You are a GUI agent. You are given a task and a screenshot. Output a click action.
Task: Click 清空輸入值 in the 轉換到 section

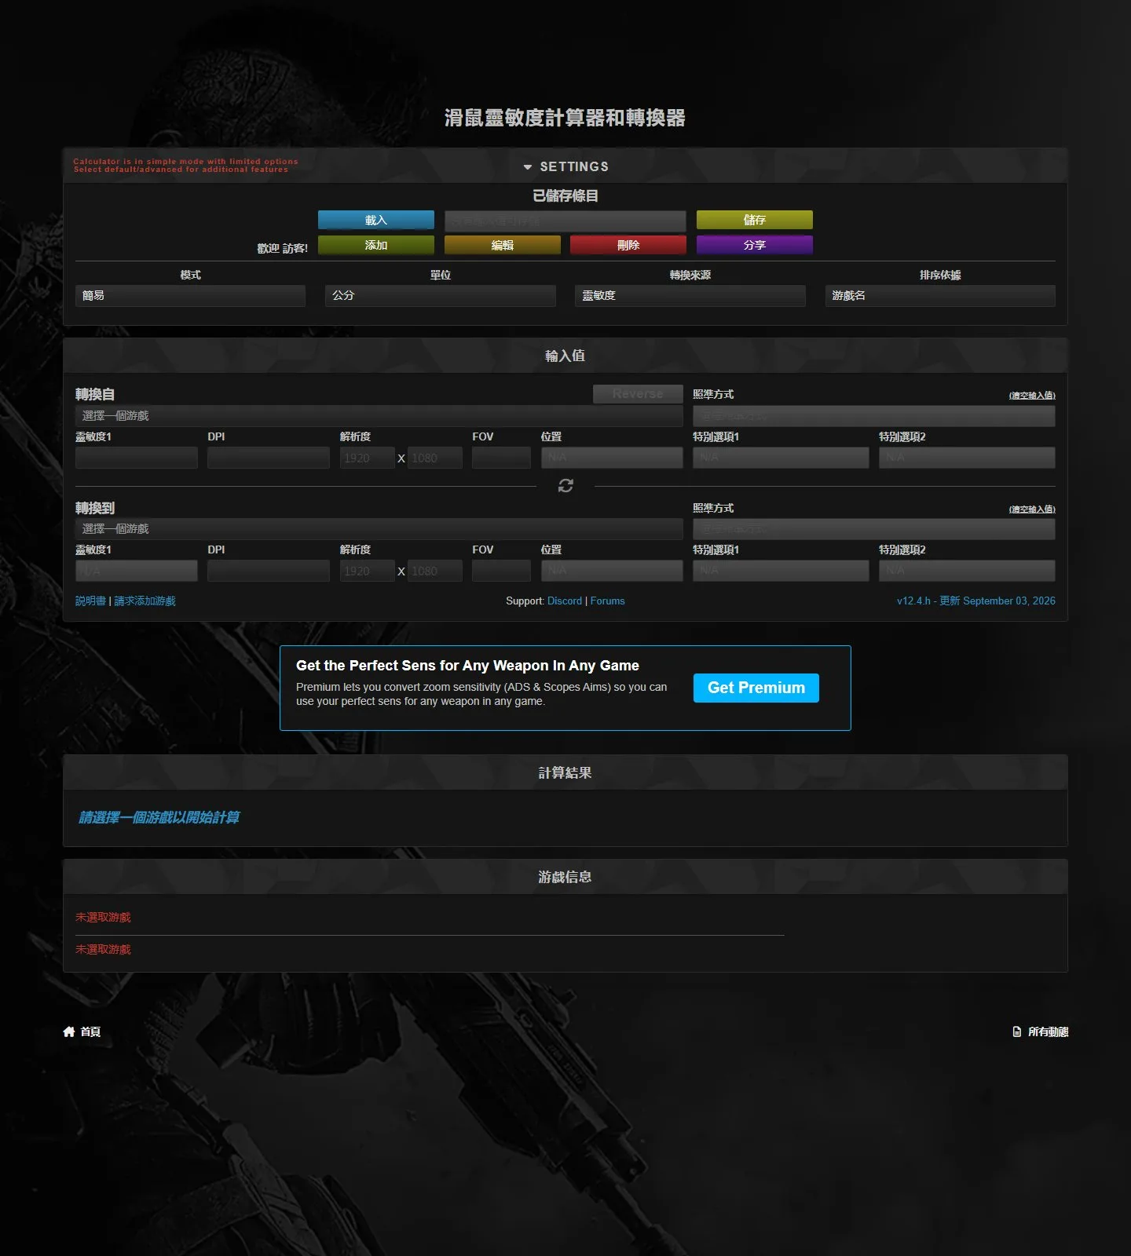pyautogui.click(x=1032, y=509)
